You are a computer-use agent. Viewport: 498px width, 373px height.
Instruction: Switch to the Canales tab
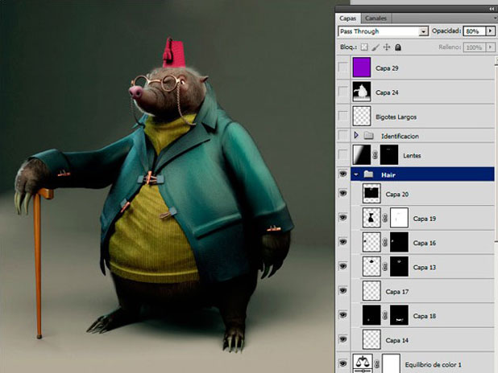click(x=376, y=18)
